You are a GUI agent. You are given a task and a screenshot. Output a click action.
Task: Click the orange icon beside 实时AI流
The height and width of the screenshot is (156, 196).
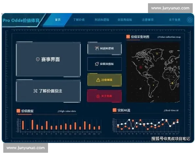pos(114,110)
